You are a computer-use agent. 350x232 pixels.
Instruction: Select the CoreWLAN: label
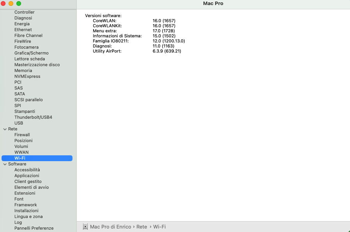(x=104, y=21)
